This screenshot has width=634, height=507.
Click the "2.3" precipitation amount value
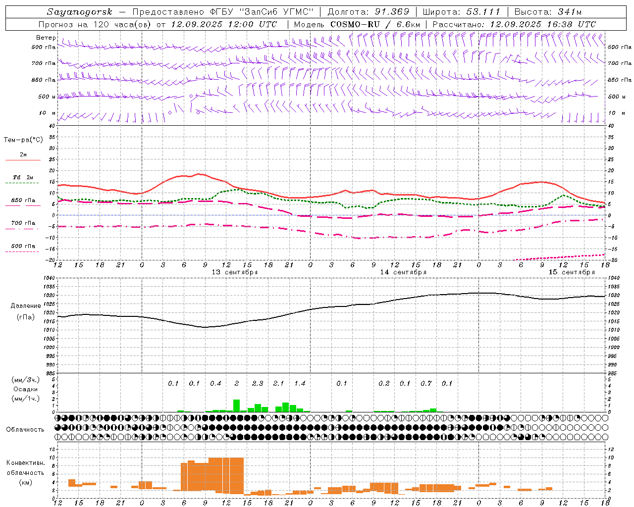pos(258,383)
